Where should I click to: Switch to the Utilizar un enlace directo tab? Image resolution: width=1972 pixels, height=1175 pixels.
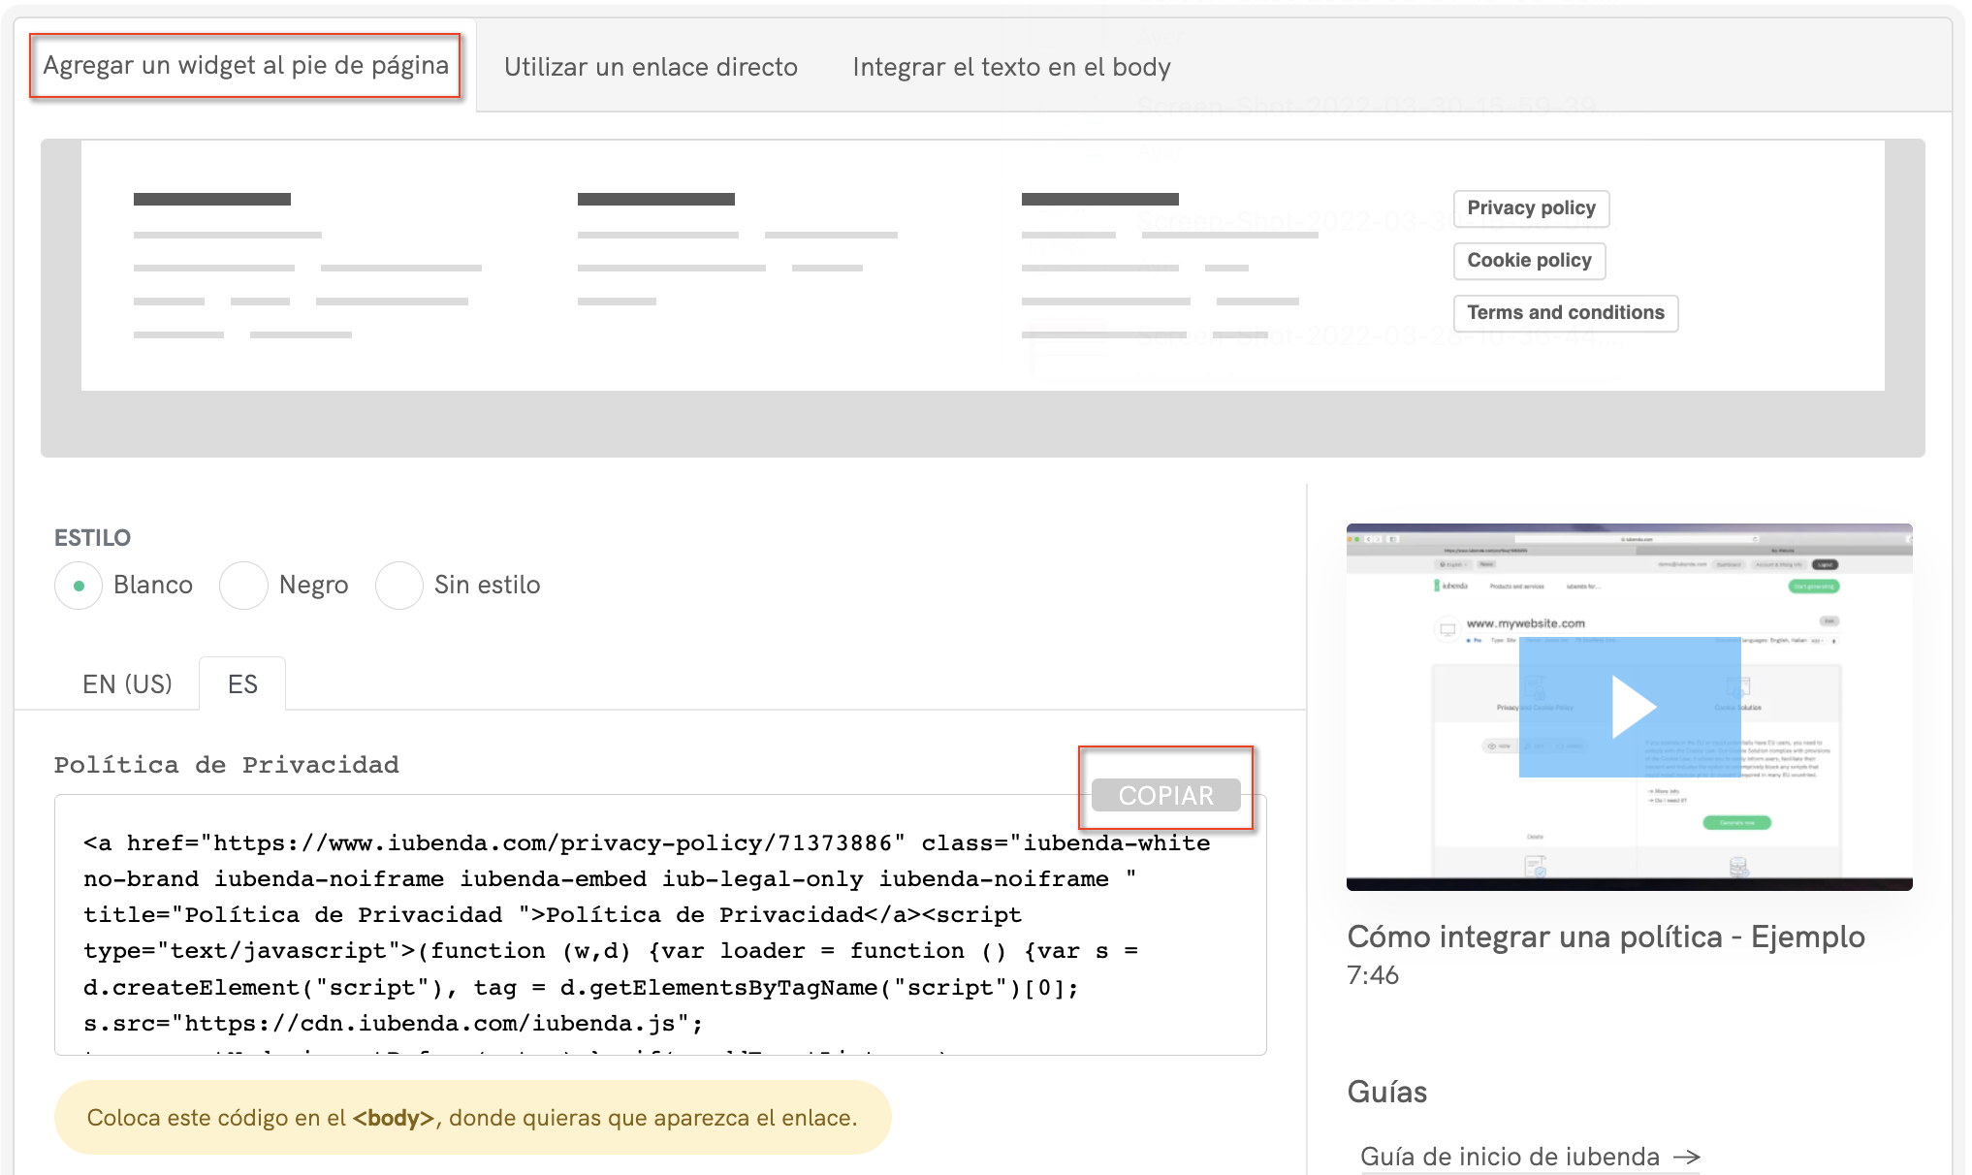click(650, 67)
